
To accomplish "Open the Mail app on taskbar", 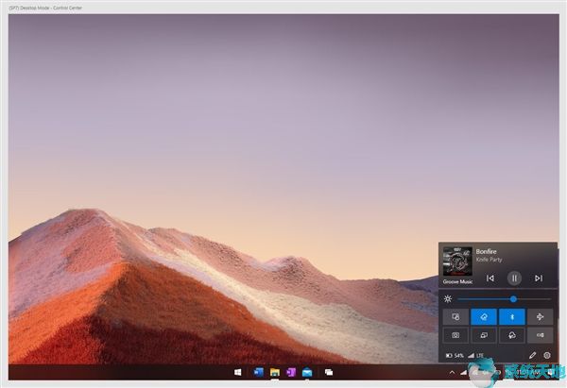I will [307, 372].
